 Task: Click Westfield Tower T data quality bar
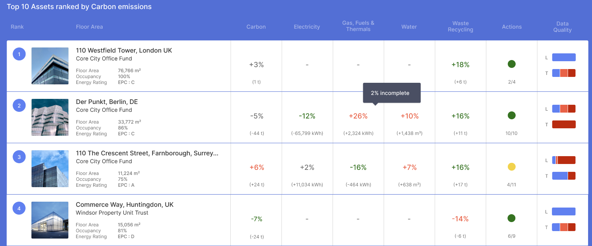(x=564, y=73)
